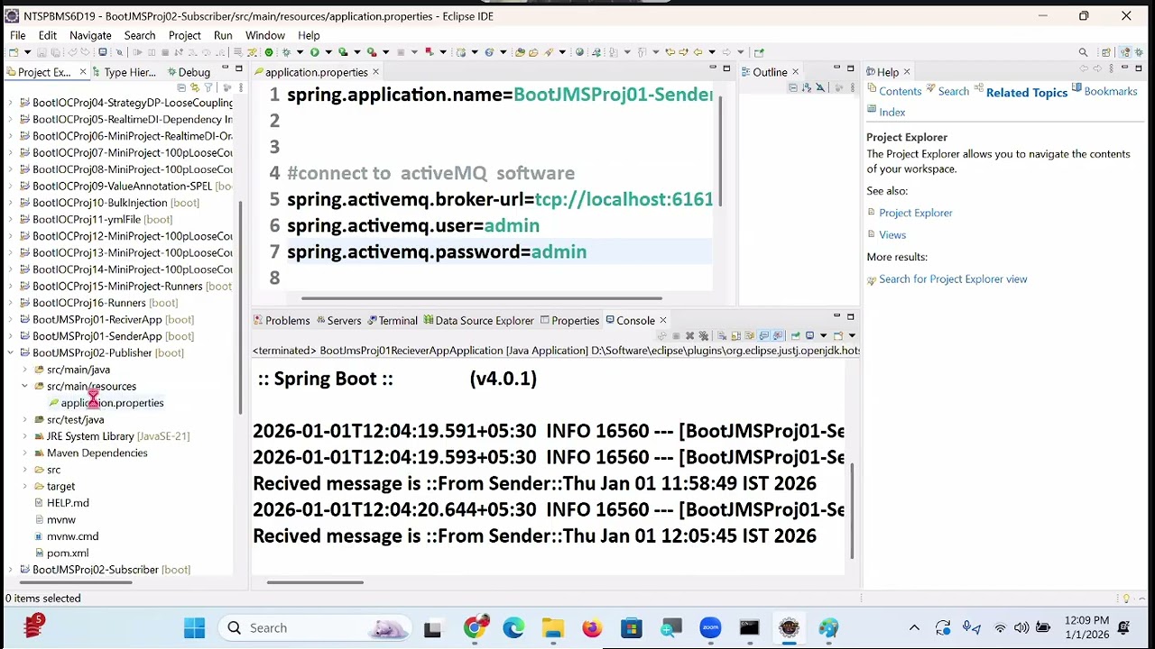The height and width of the screenshot is (649, 1155).
Task: Toggle Scroll Lock in Console toolbar
Action: [736, 335]
